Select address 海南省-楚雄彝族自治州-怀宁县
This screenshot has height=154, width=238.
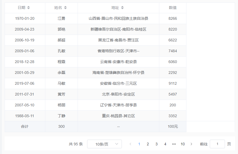pos(118,73)
